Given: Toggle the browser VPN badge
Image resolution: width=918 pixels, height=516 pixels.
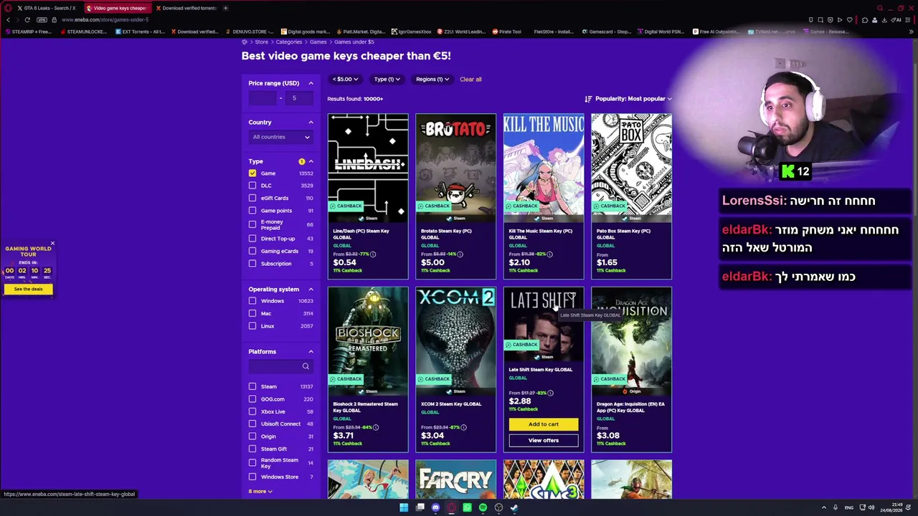Looking at the screenshot, I should [x=42, y=19].
